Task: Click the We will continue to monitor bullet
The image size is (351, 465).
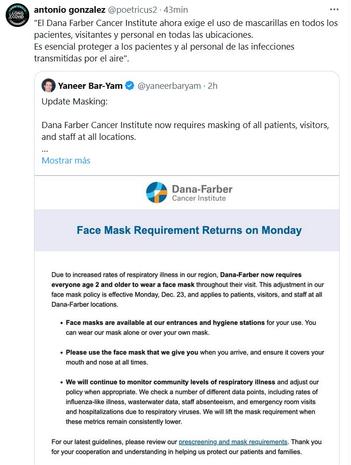Action: (191, 401)
